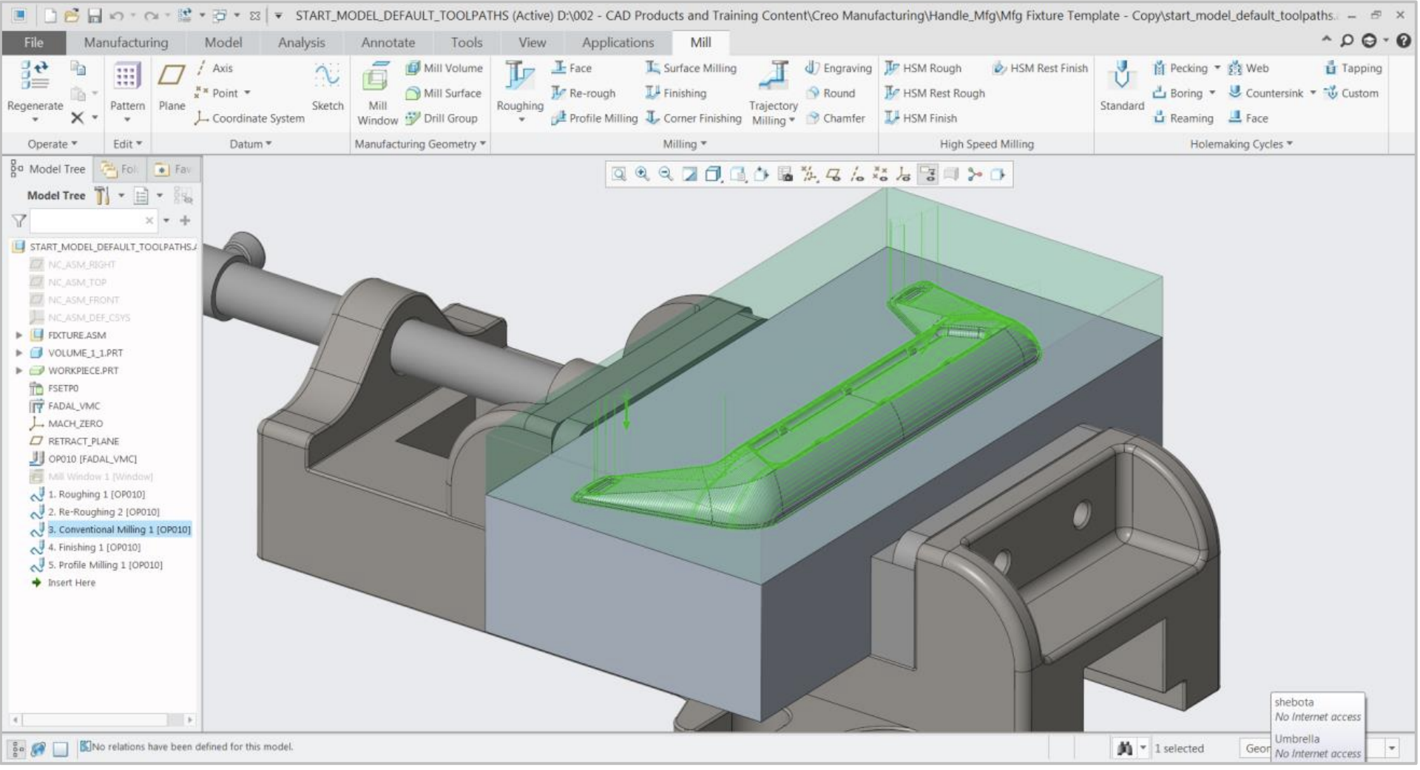Open the Analysis ribbon tab
The height and width of the screenshot is (770, 1420).
[x=301, y=43]
